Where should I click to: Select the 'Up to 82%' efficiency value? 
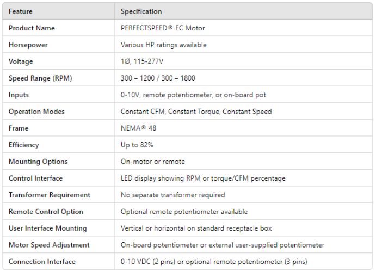pyautogui.click(x=137, y=145)
